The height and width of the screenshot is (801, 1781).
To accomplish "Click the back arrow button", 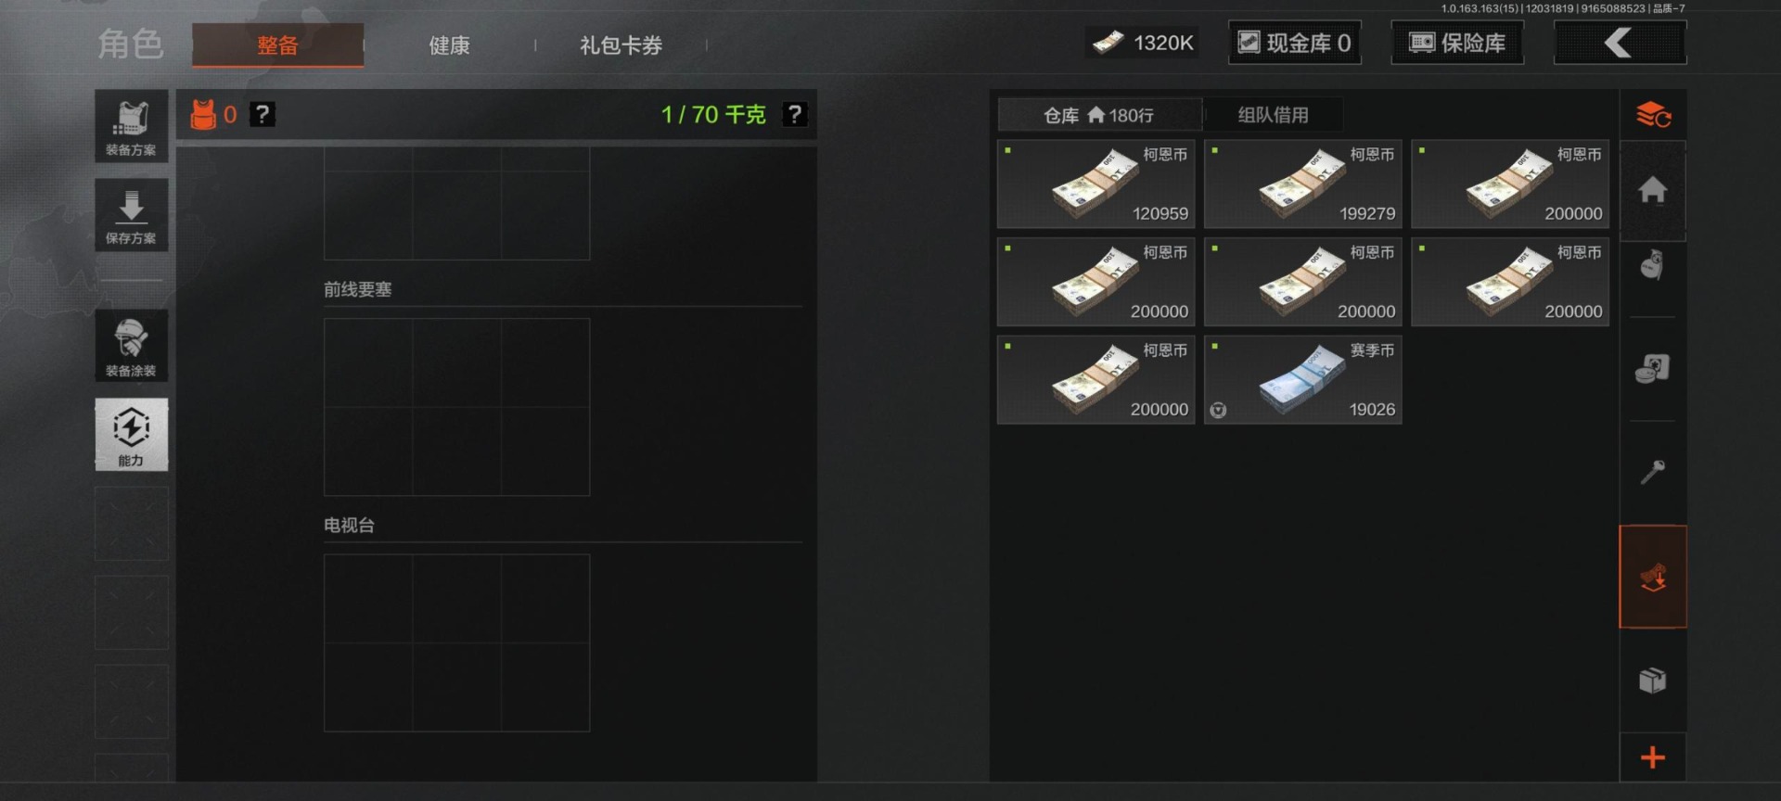I will coord(1620,43).
